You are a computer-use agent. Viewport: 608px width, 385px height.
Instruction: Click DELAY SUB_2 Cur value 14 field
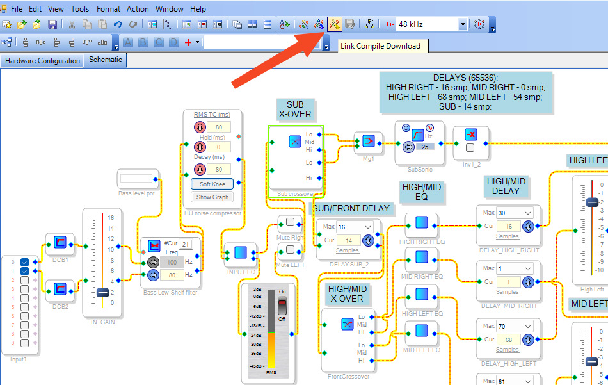pyautogui.click(x=349, y=241)
